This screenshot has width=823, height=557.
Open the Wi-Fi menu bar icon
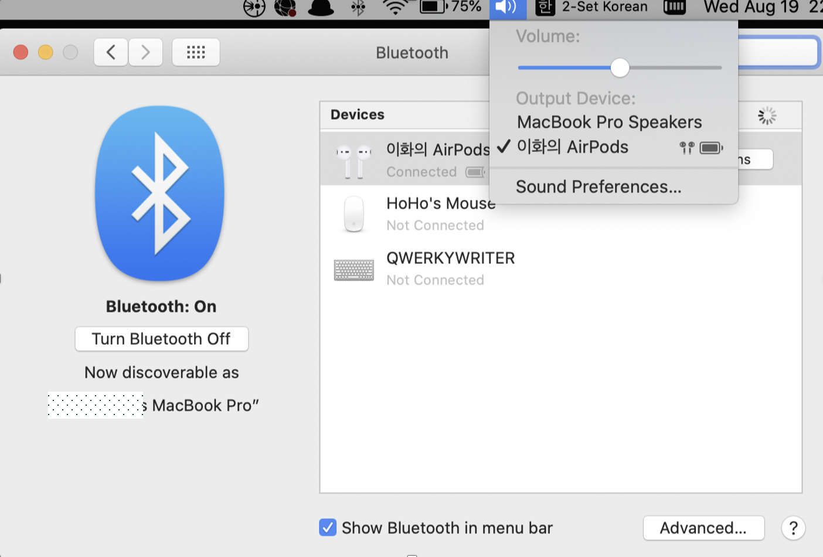(x=396, y=8)
